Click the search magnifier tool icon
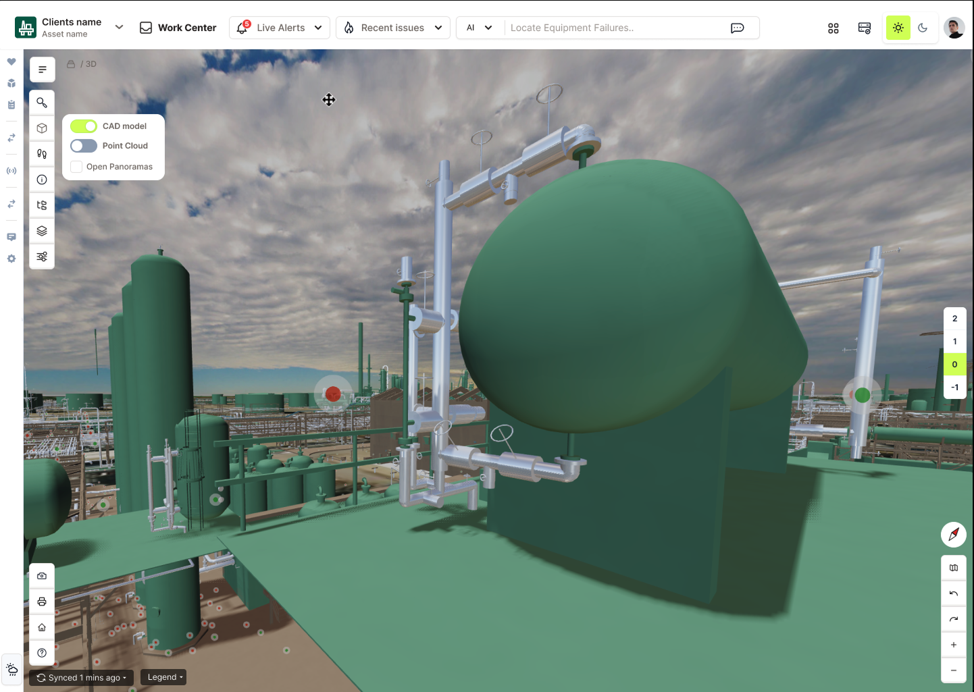Image resolution: width=974 pixels, height=692 pixels. click(x=42, y=103)
